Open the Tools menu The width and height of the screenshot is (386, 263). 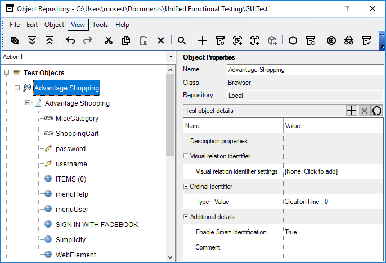(100, 25)
